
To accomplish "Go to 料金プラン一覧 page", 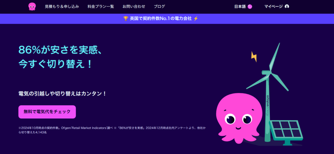I will (x=101, y=6).
